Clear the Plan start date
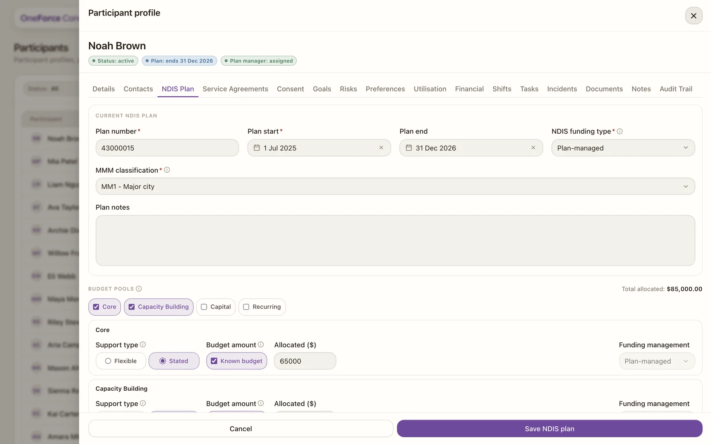 pyautogui.click(x=381, y=148)
